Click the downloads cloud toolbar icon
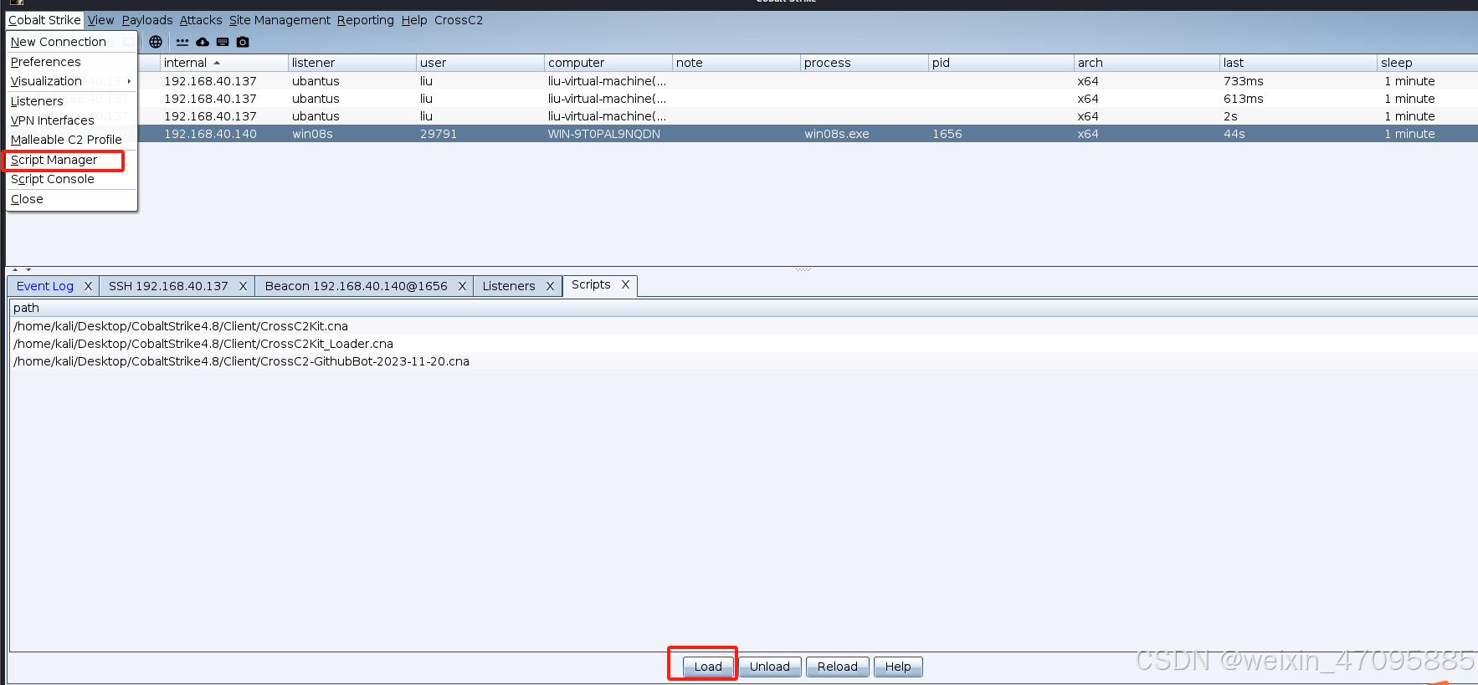The image size is (1478, 685). pos(203,42)
